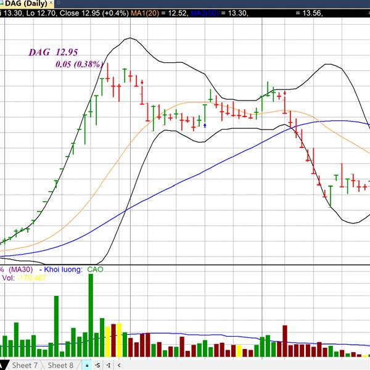Click the DAG chart window icon in the tab

click(x=1, y=3)
